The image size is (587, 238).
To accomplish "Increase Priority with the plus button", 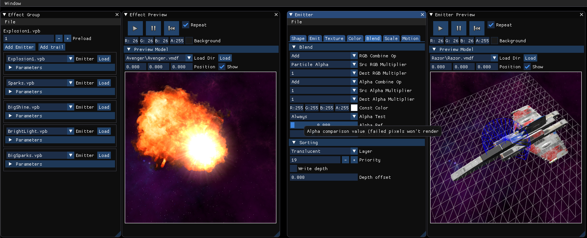I will tap(354, 160).
